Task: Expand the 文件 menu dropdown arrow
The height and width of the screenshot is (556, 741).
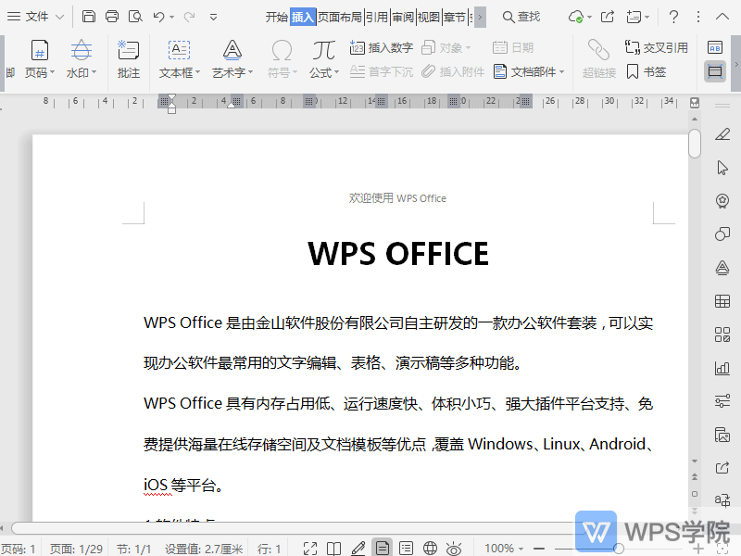Action: click(60, 17)
